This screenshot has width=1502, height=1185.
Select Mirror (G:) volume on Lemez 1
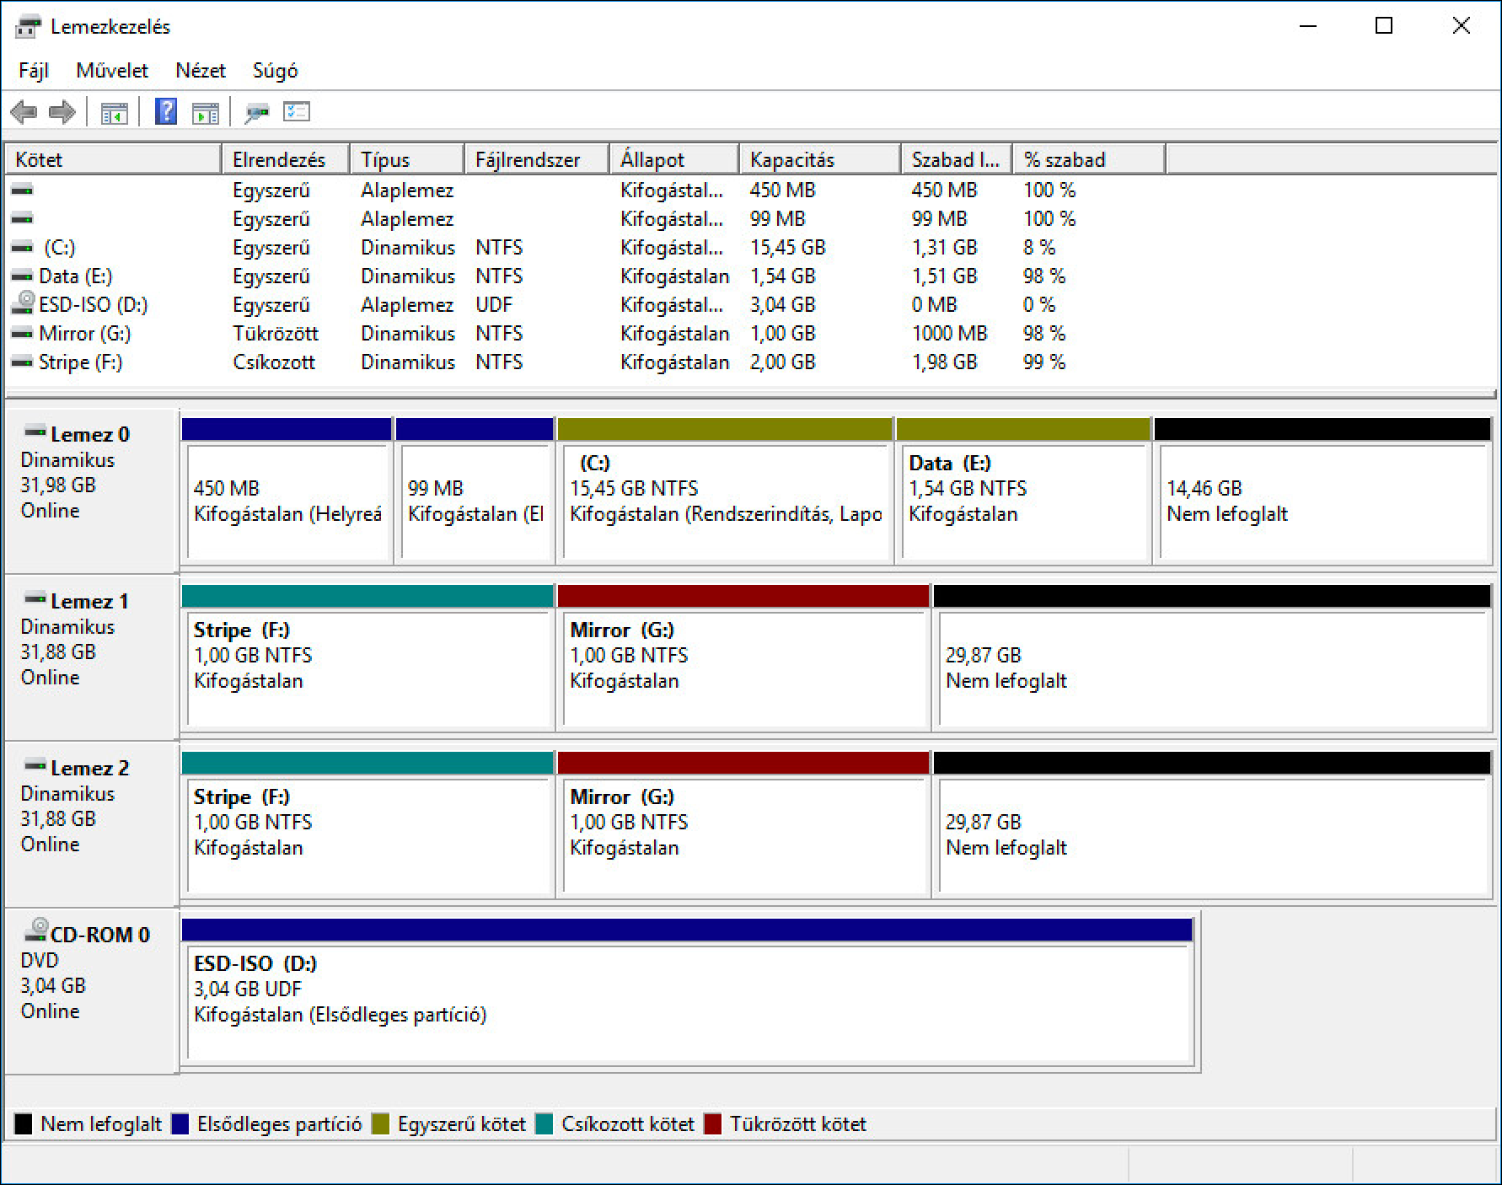pos(743,657)
